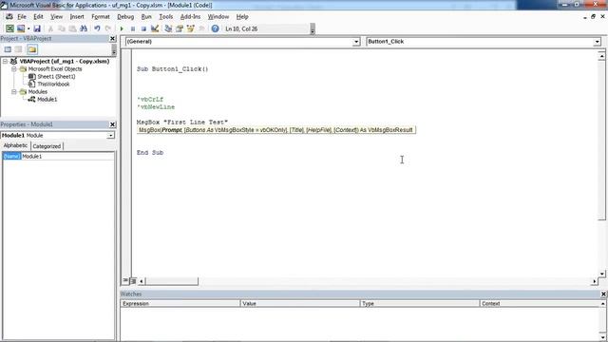Switch to Microsoft Excel view icon
The width and height of the screenshot is (608, 342).
(x=9, y=28)
